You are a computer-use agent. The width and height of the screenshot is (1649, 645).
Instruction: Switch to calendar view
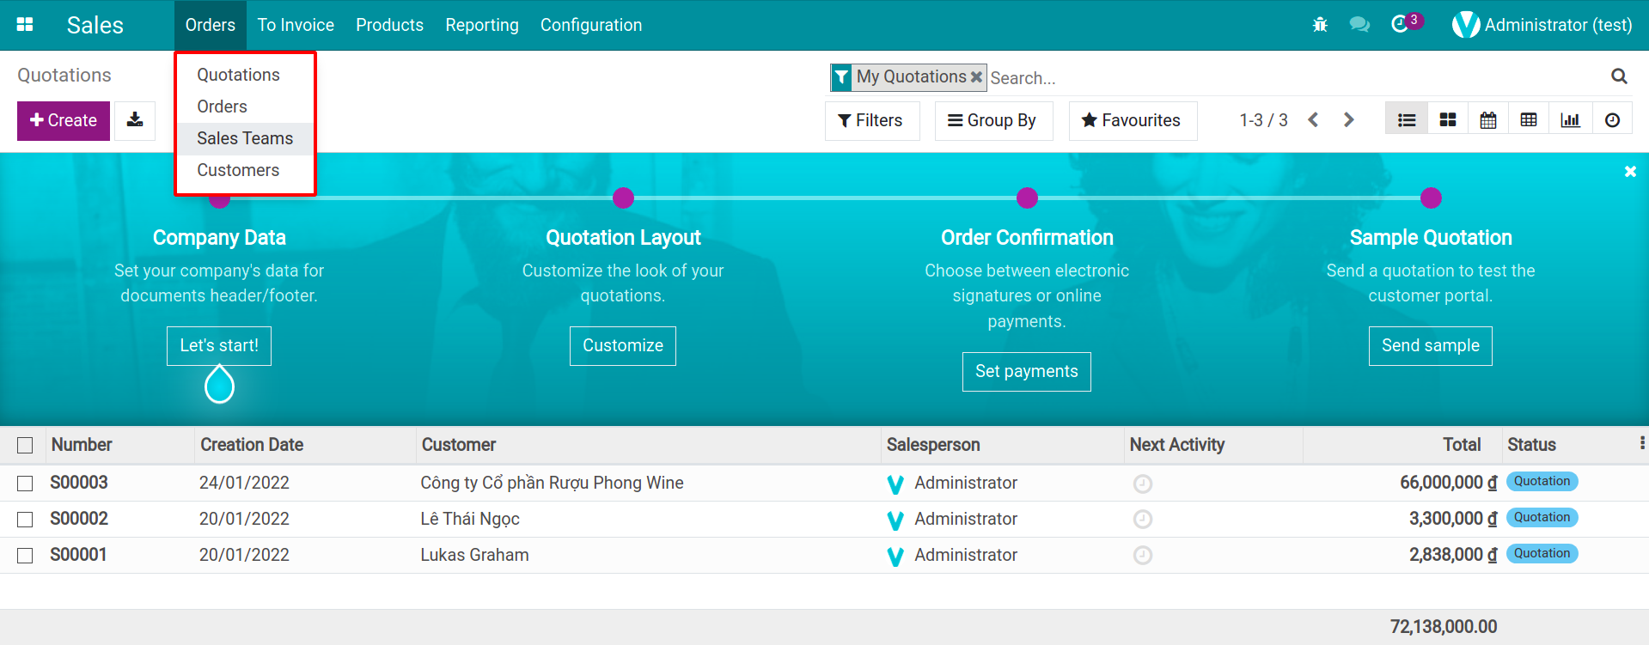(x=1488, y=120)
